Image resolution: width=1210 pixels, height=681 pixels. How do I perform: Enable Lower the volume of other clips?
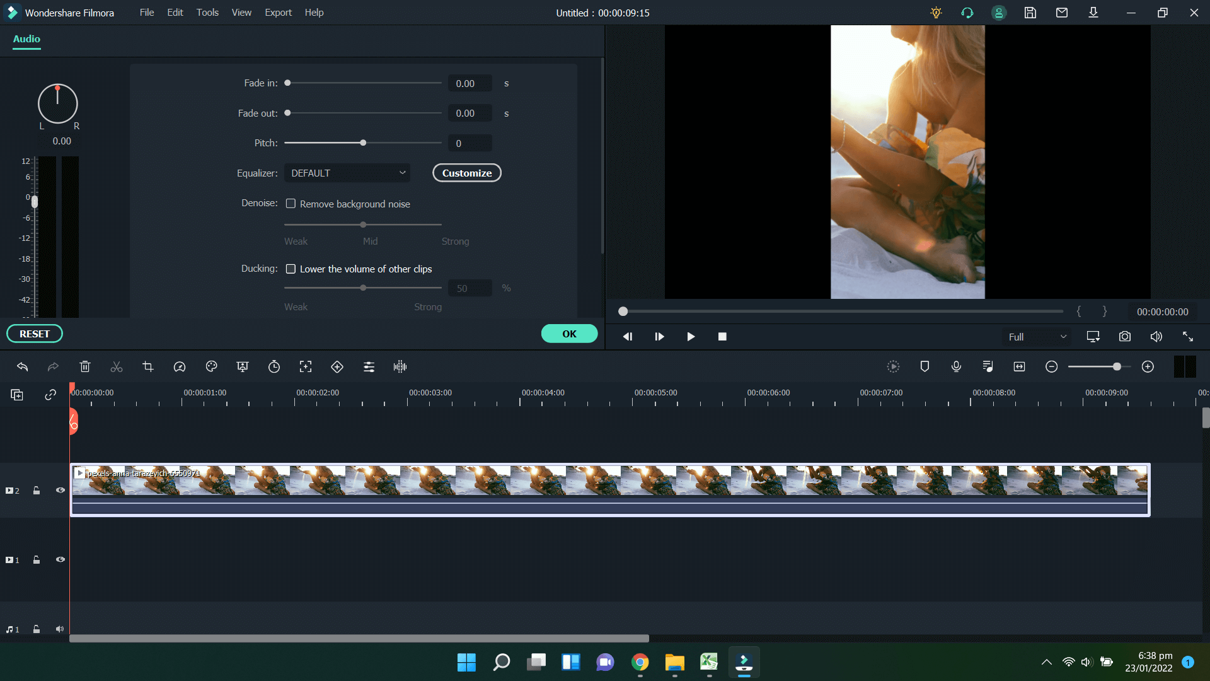click(291, 269)
